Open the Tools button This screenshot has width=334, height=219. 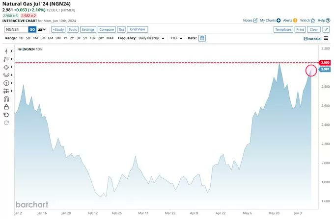[73, 29]
